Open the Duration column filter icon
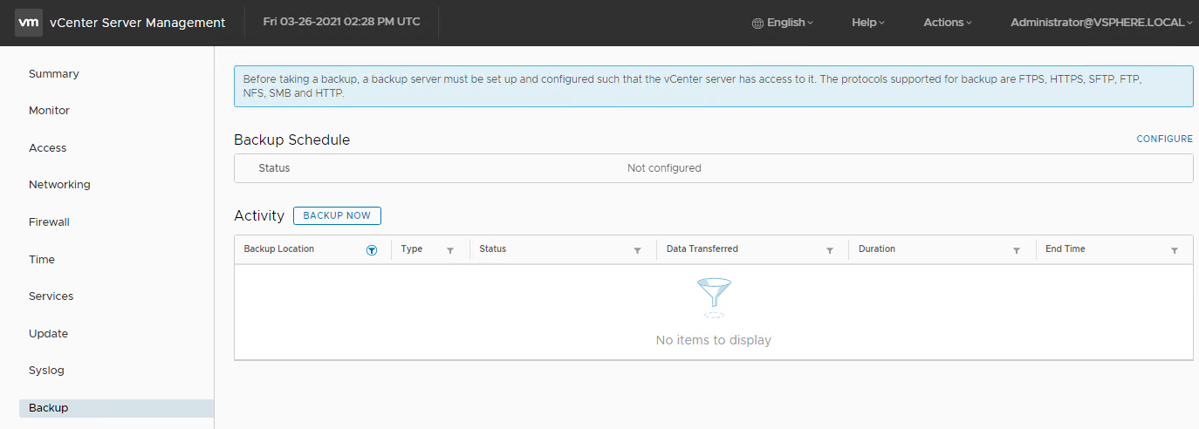The width and height of the screenshot is (1199, 429). 1017,250
